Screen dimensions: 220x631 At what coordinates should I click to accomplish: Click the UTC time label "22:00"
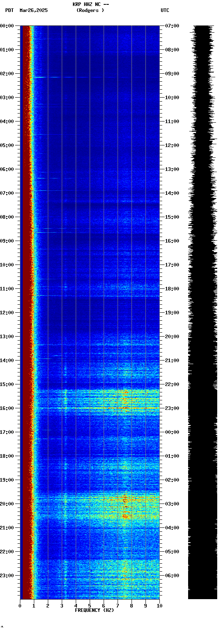pyautogui.click(x=172, y=384)
